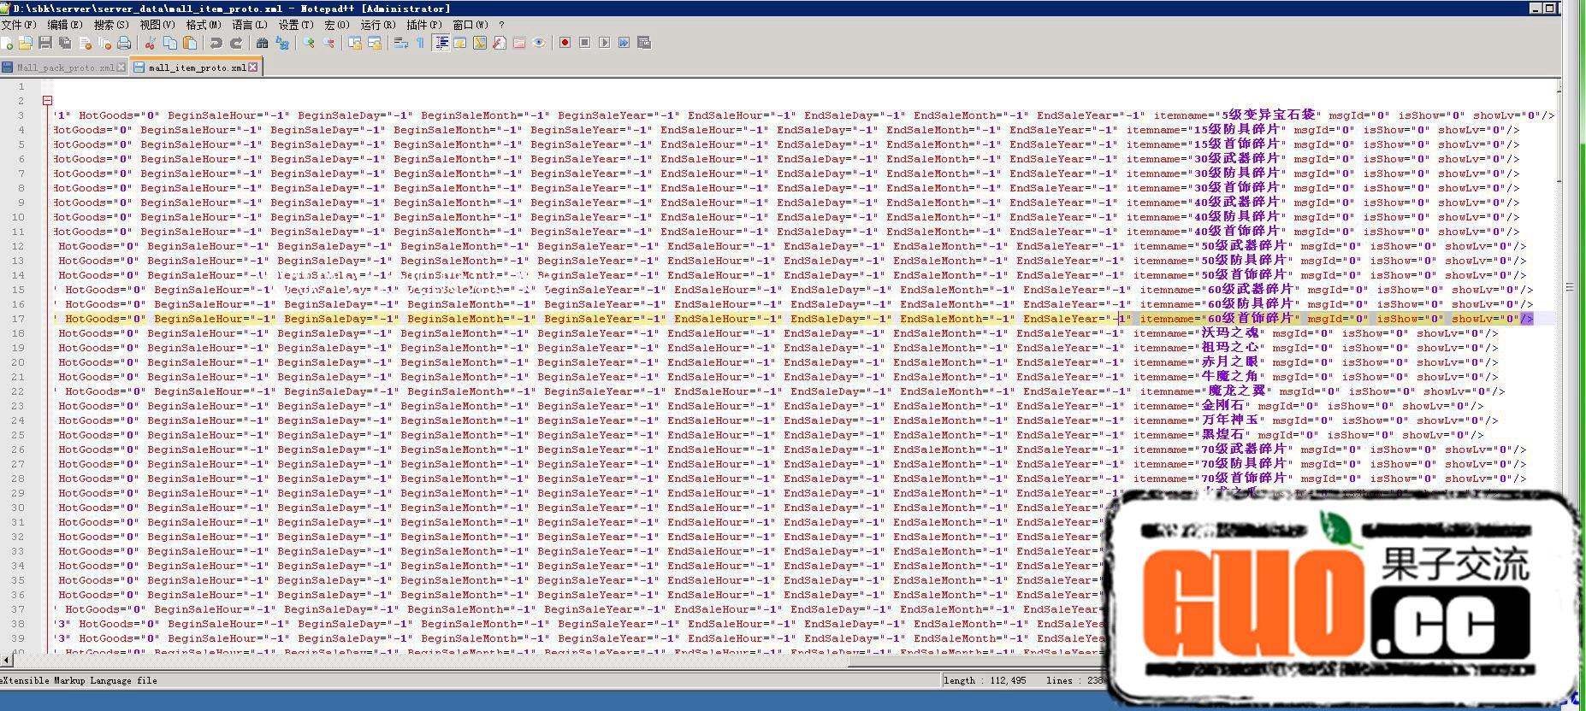Screen dimensions: 1586x711
Task: Close the mall_item_proto.xml tab
Action: click(x=253, y=67)
